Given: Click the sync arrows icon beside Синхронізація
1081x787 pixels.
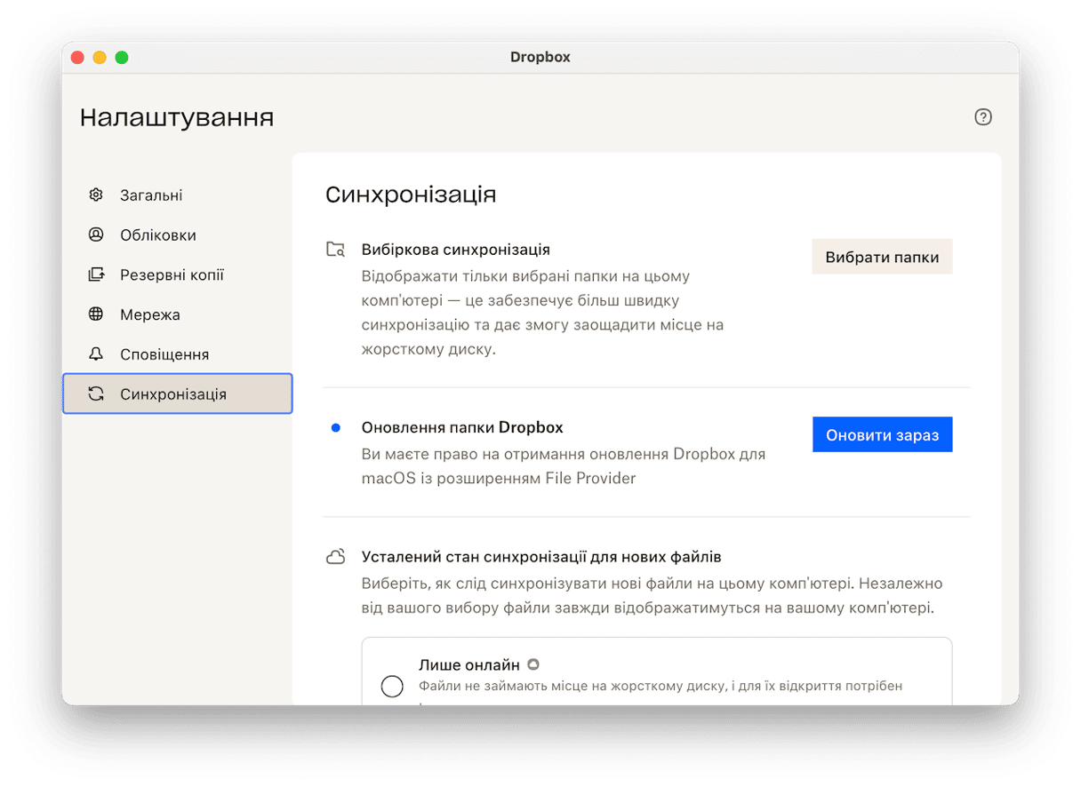Looking at the screenshot, I should (96, 393).
